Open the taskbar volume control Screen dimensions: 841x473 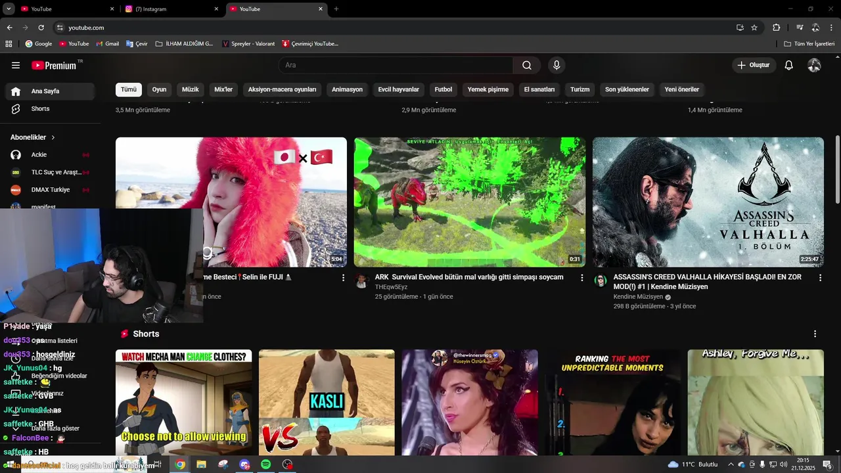point(783,464)
